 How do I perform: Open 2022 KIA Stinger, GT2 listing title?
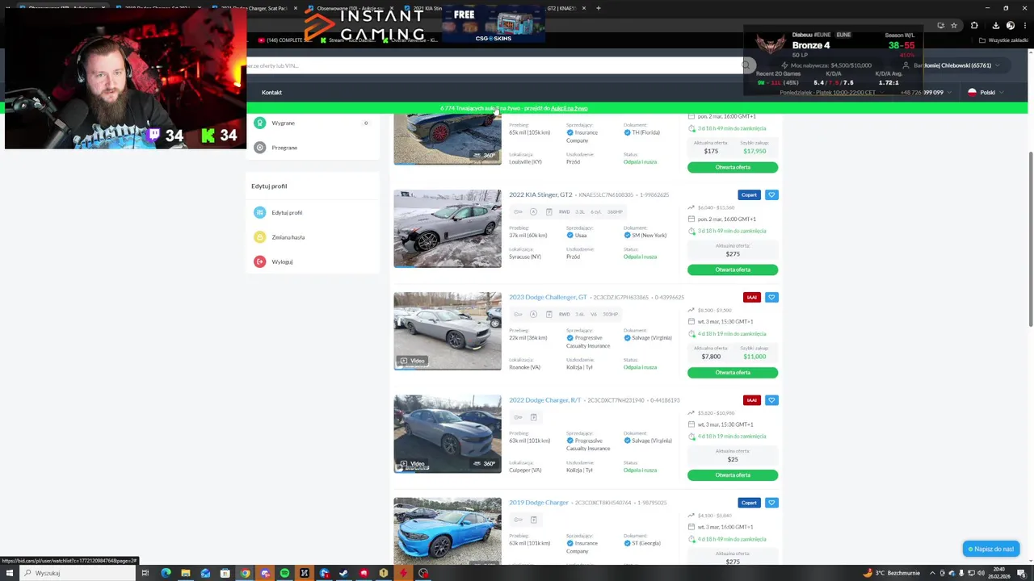pos(540,194)
